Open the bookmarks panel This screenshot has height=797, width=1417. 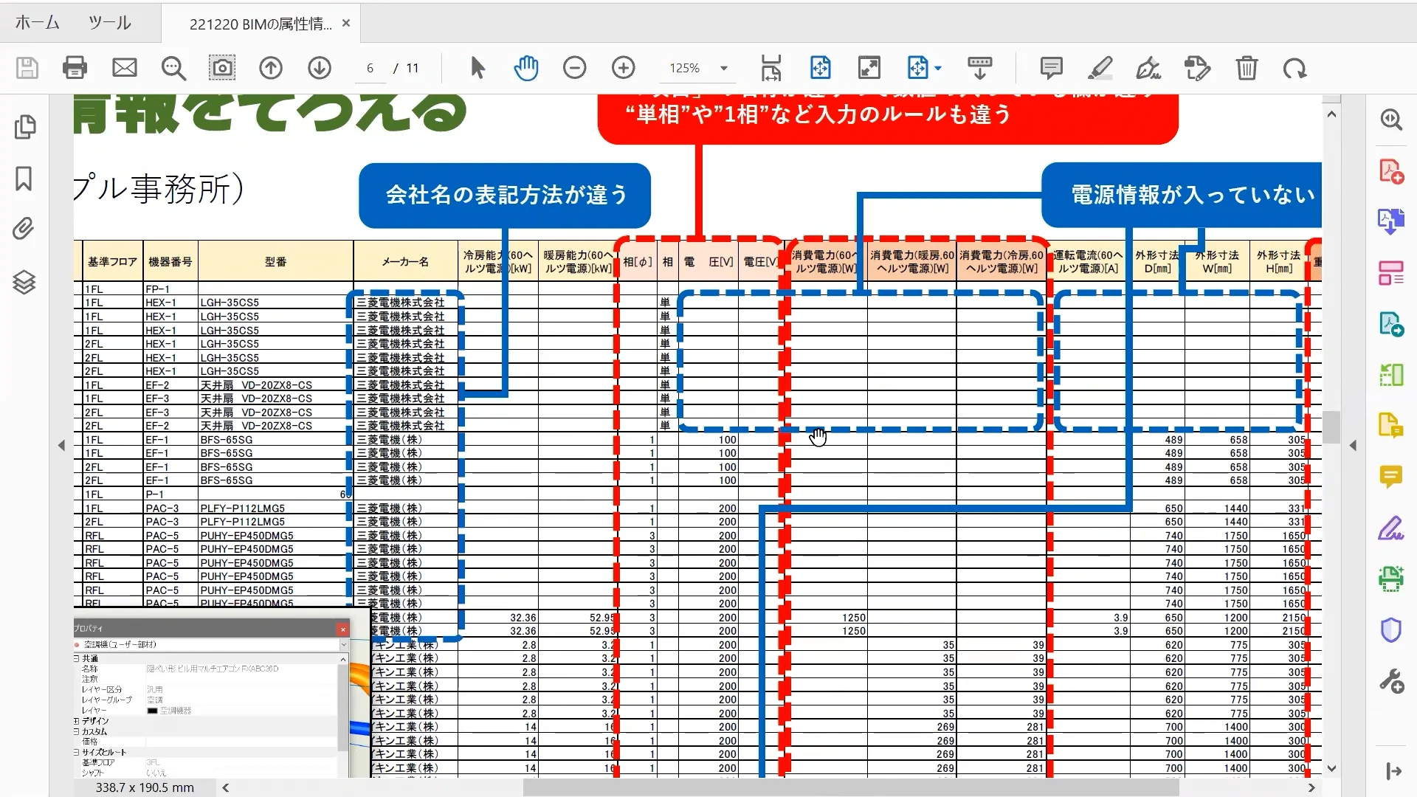click(24, 179)
